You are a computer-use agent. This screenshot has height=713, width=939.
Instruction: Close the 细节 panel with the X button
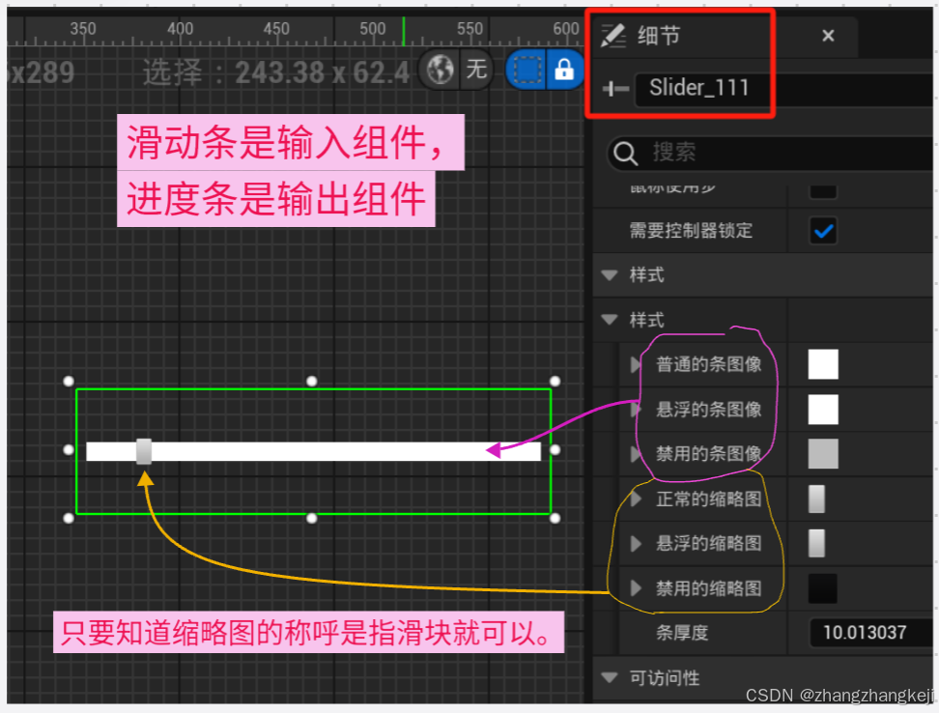pos(828,36)
